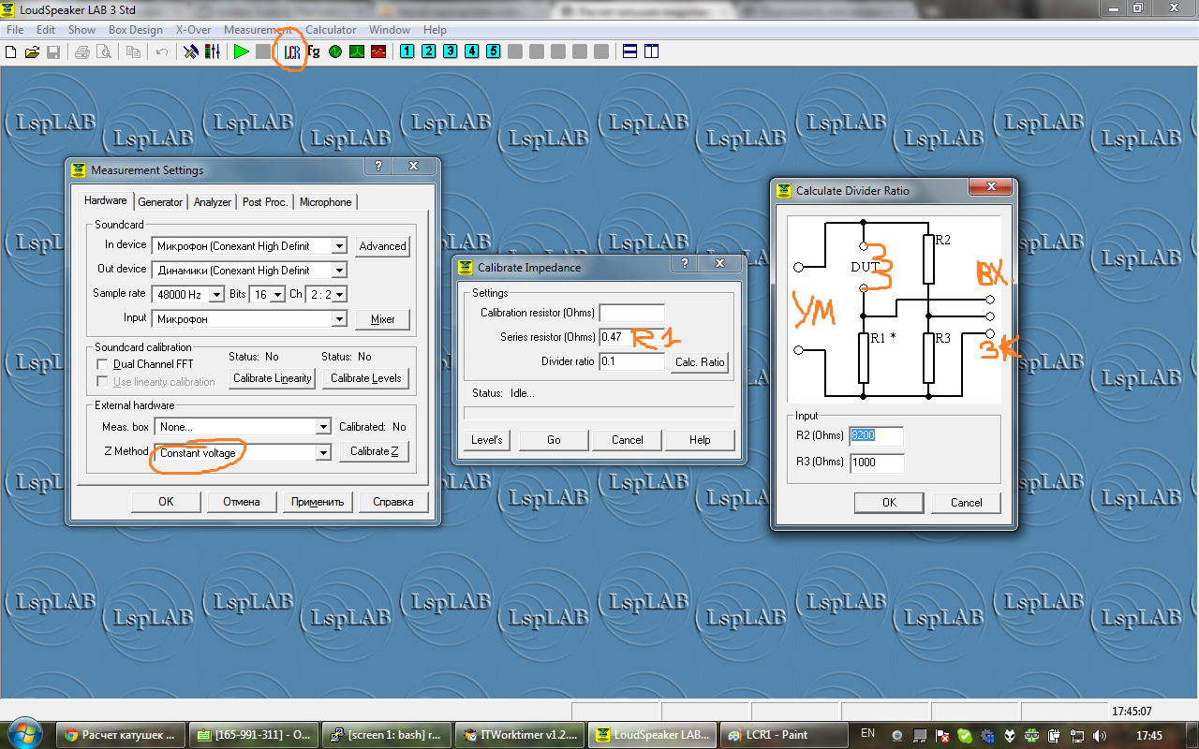The height and width of the screenshot is (749, 1199).
Task: Click the Open file folder icon
Action: click(32, 51)
